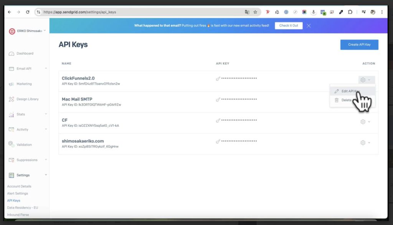
Task: Click gear icon for shimosakaeriko.com key
Action: [x=363, y=142]
